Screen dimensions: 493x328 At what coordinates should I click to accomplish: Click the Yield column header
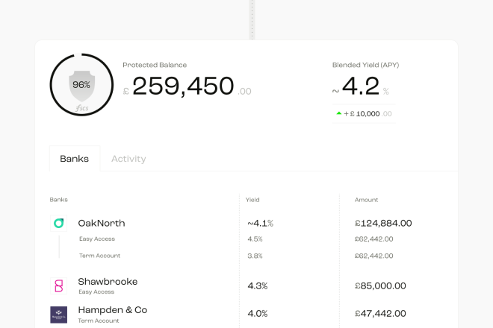(252, 200)
